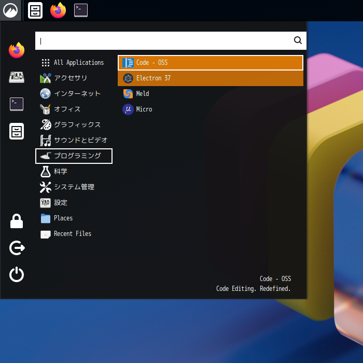Select インターネット category
The image size is (363, 363).
[74, 93]
